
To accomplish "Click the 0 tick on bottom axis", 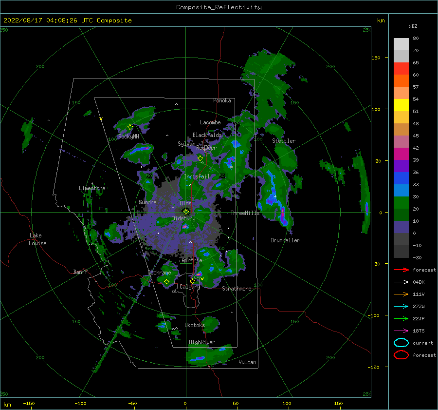I will (x=185, y=404).
